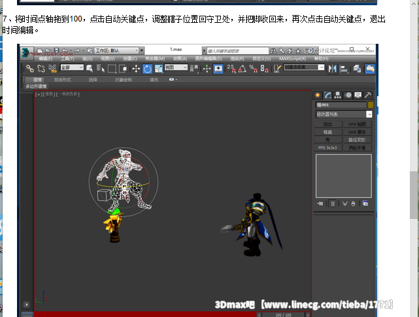Image resolution: width=419 pixels, height=317 pixels.
Task: Click the New file icon in quick access toolbar
Action: click(40, 50)
